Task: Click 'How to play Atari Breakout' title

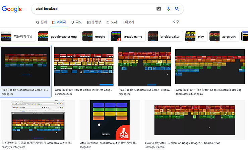Action: (x=183, y=143)
